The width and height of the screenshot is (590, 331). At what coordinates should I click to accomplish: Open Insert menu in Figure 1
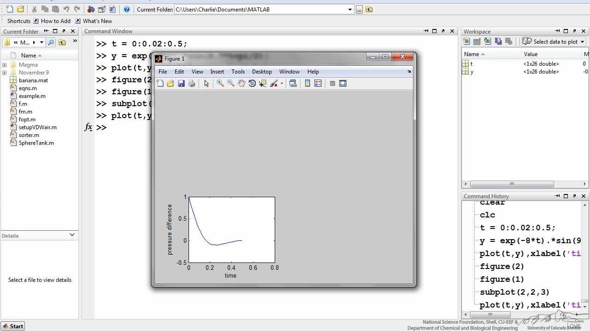[217, 72]
